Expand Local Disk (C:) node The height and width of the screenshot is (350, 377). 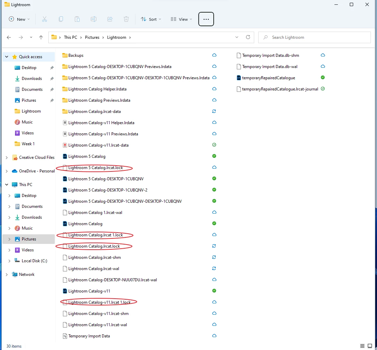click(x=10, y=261)
